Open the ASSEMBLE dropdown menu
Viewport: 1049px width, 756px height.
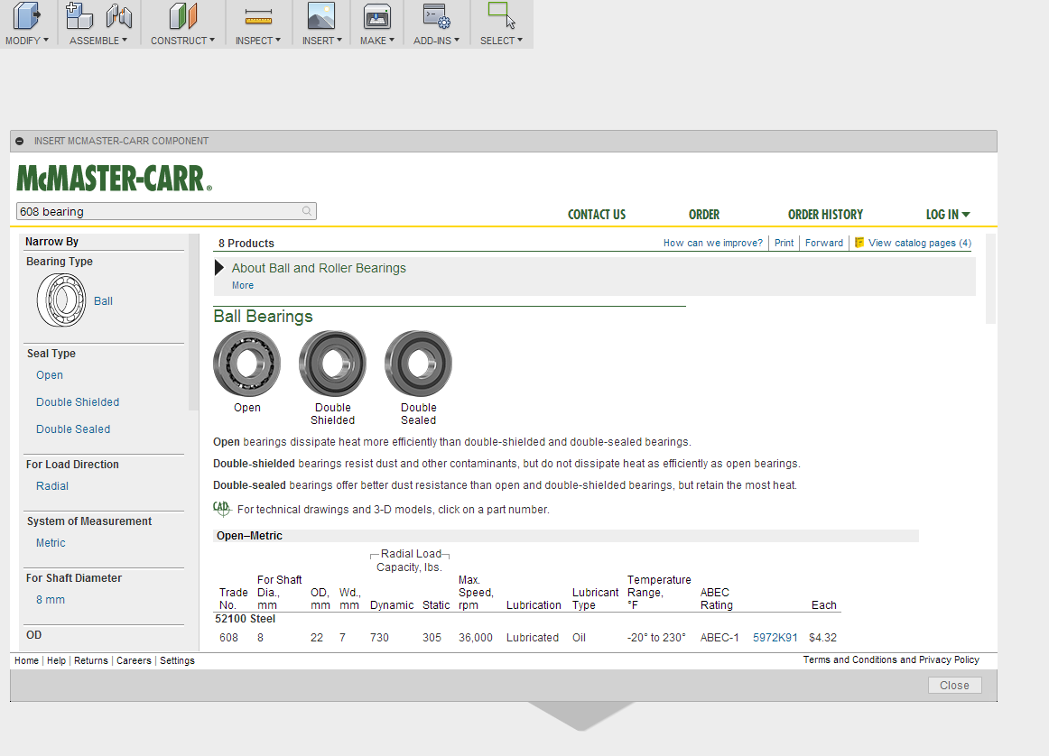pos(98,41)
